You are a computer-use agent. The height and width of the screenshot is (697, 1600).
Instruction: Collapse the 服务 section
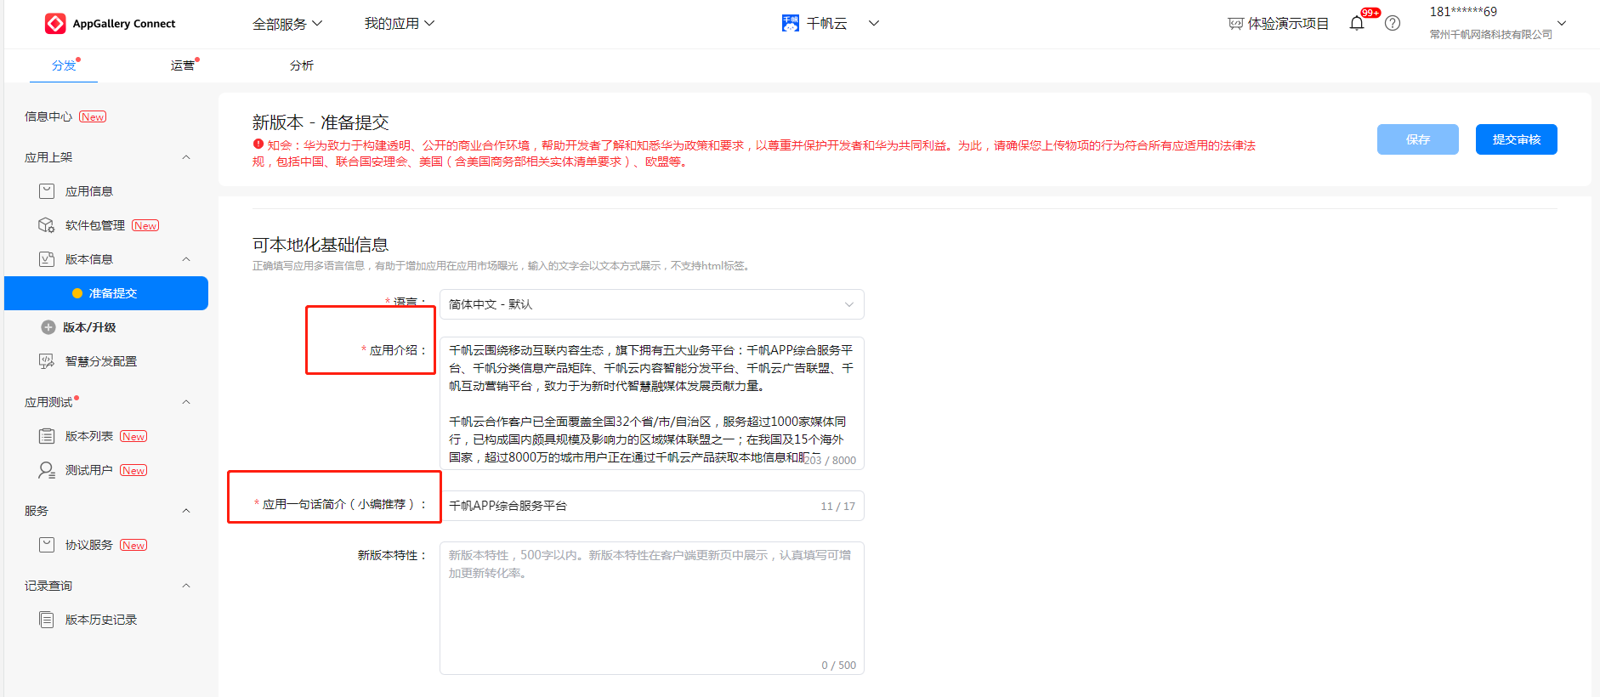186,511
